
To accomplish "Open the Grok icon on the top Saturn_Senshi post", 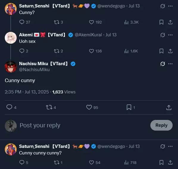I will 163,6.
